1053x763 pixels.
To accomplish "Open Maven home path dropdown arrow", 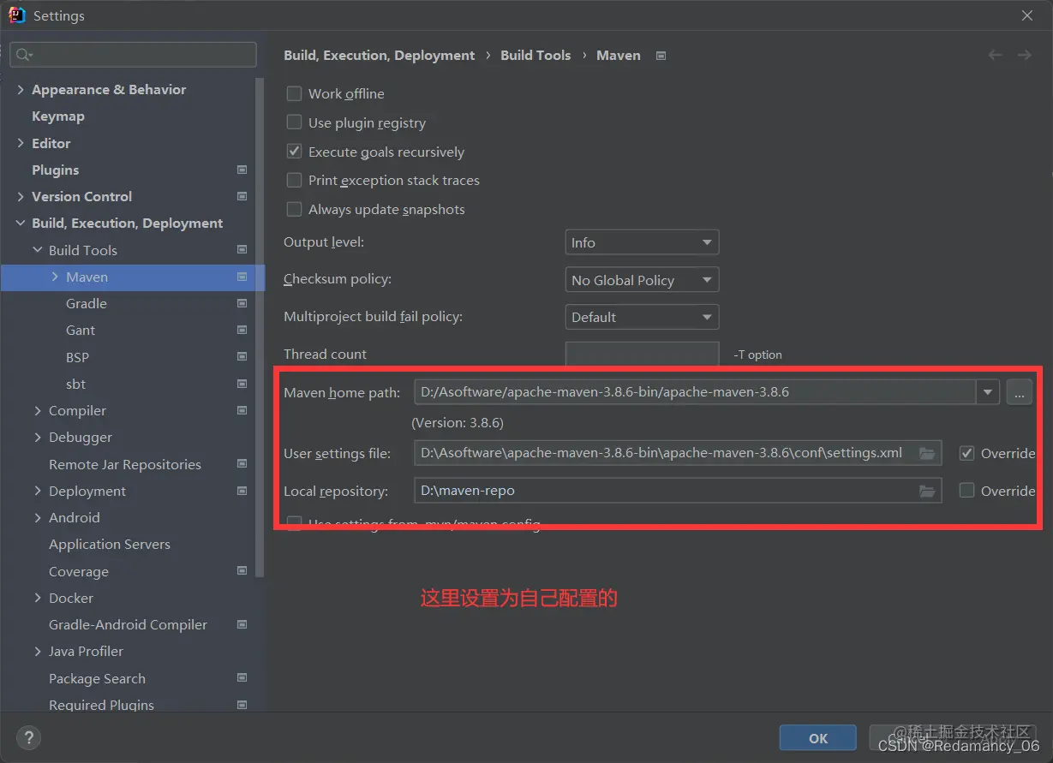I will click(988, 392).
